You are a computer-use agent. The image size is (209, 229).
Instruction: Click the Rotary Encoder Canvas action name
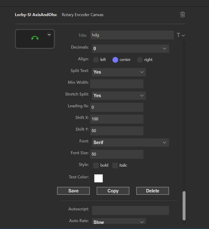click(83, 15)
